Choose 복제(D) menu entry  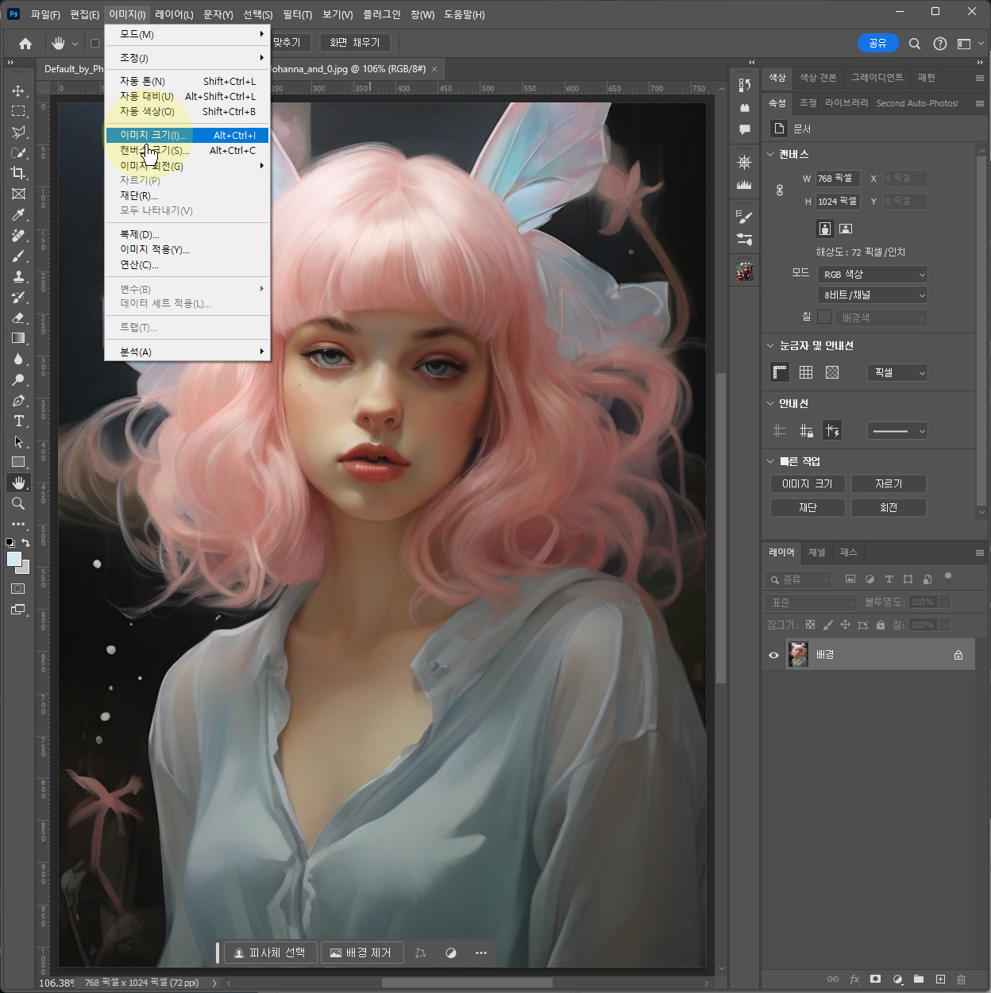(187, 234)
